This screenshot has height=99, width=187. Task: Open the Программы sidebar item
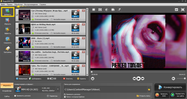click(8, 50)
